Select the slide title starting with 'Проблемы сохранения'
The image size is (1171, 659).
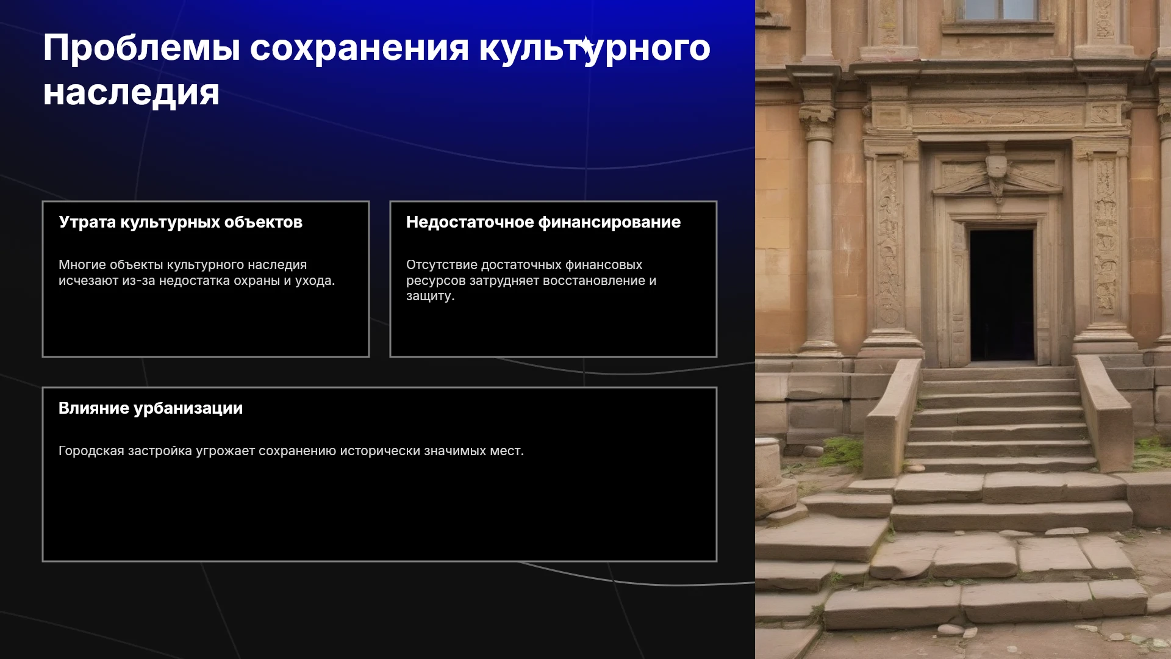pos(377,70)
